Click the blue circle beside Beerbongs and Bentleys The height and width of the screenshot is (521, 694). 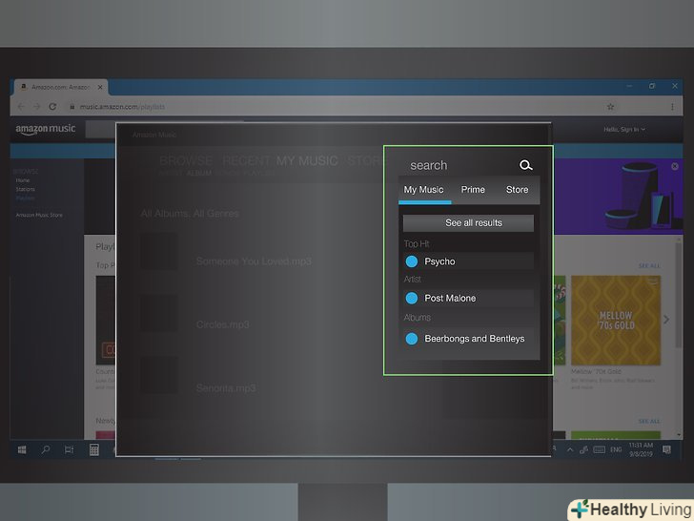point(412,339)
